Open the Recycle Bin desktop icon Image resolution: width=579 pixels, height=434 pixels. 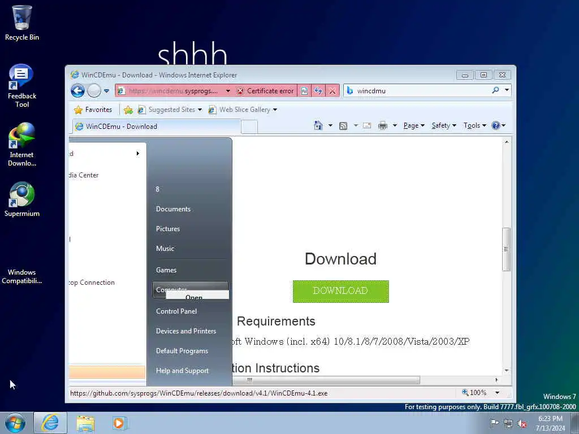22,23
